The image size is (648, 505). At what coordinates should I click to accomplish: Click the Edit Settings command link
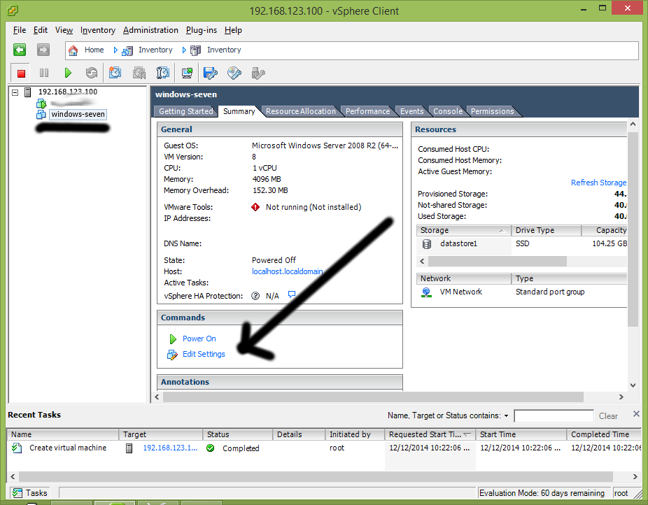tap(204, 354)
